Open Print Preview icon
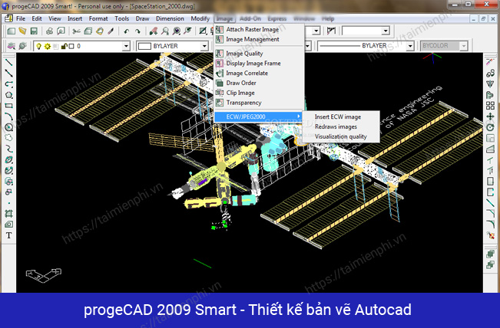Viewport: 500px width, 328px height. (x=61, y=31)
